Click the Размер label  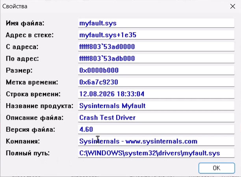(19, 70)
